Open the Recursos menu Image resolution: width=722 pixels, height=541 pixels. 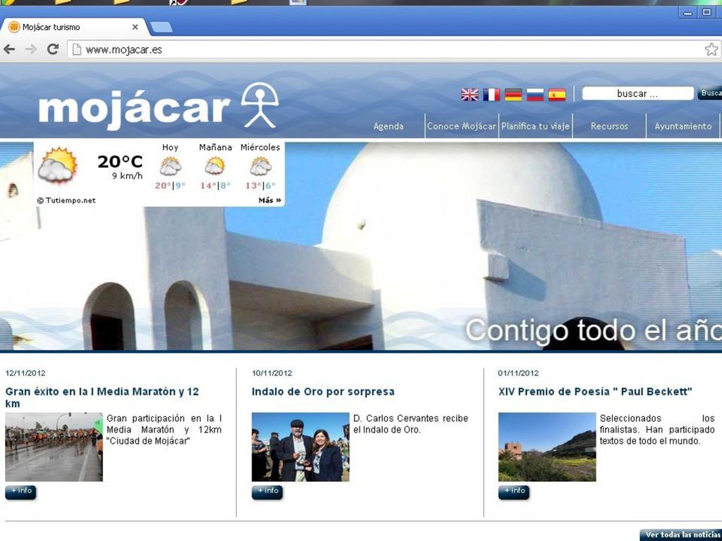(x=609, y=126)
